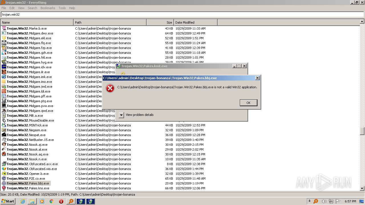Open the Search menu
Viewport: 365px width, 205px height.
pos(33,8)
